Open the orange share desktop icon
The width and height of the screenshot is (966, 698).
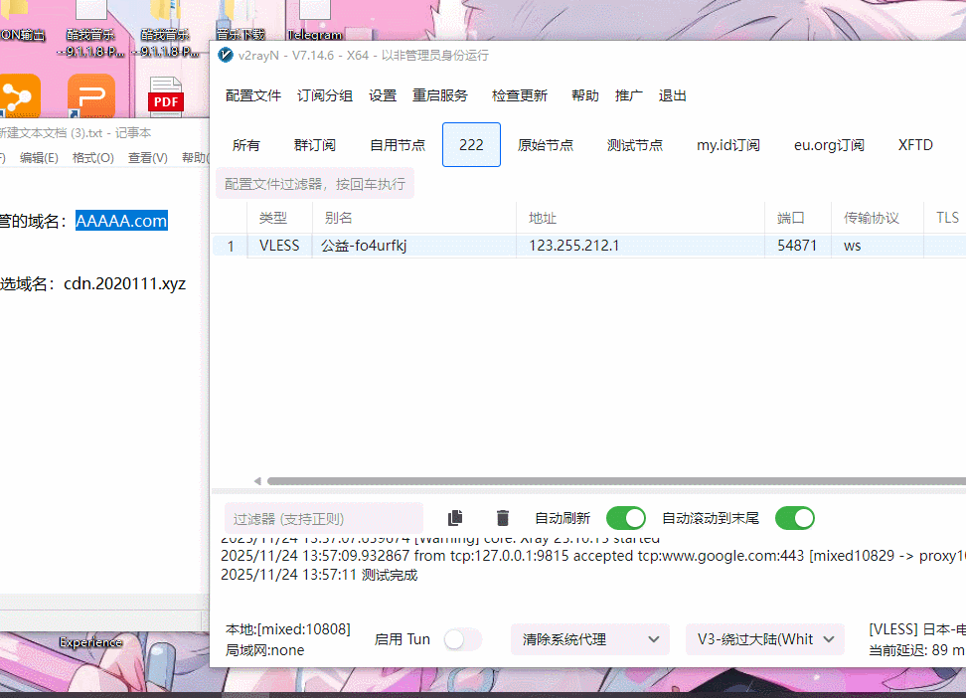[x=20, y=95]
